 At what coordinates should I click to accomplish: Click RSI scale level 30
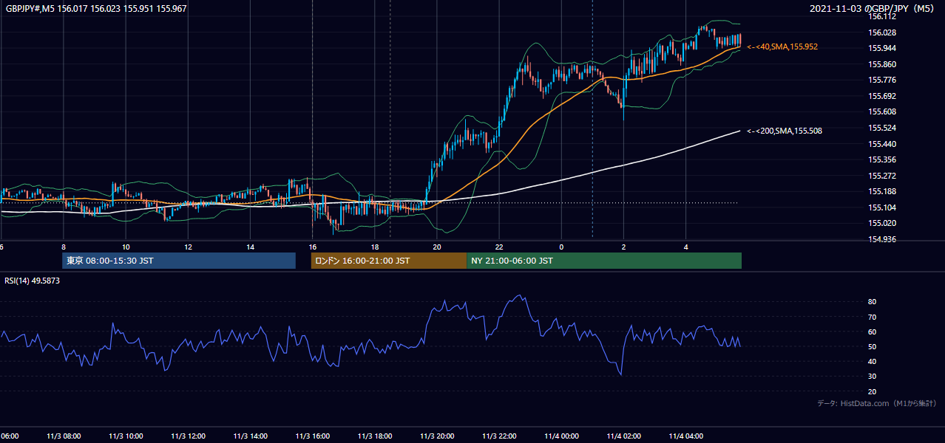tap(873, 377)
